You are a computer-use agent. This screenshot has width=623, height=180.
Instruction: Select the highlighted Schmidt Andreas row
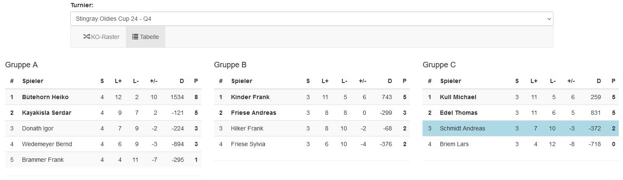(521, 128)
